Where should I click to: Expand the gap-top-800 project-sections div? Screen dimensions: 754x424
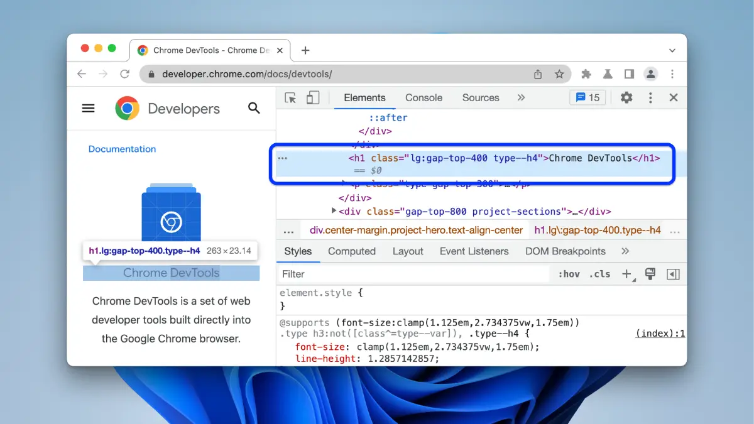(x=334, y=211)
